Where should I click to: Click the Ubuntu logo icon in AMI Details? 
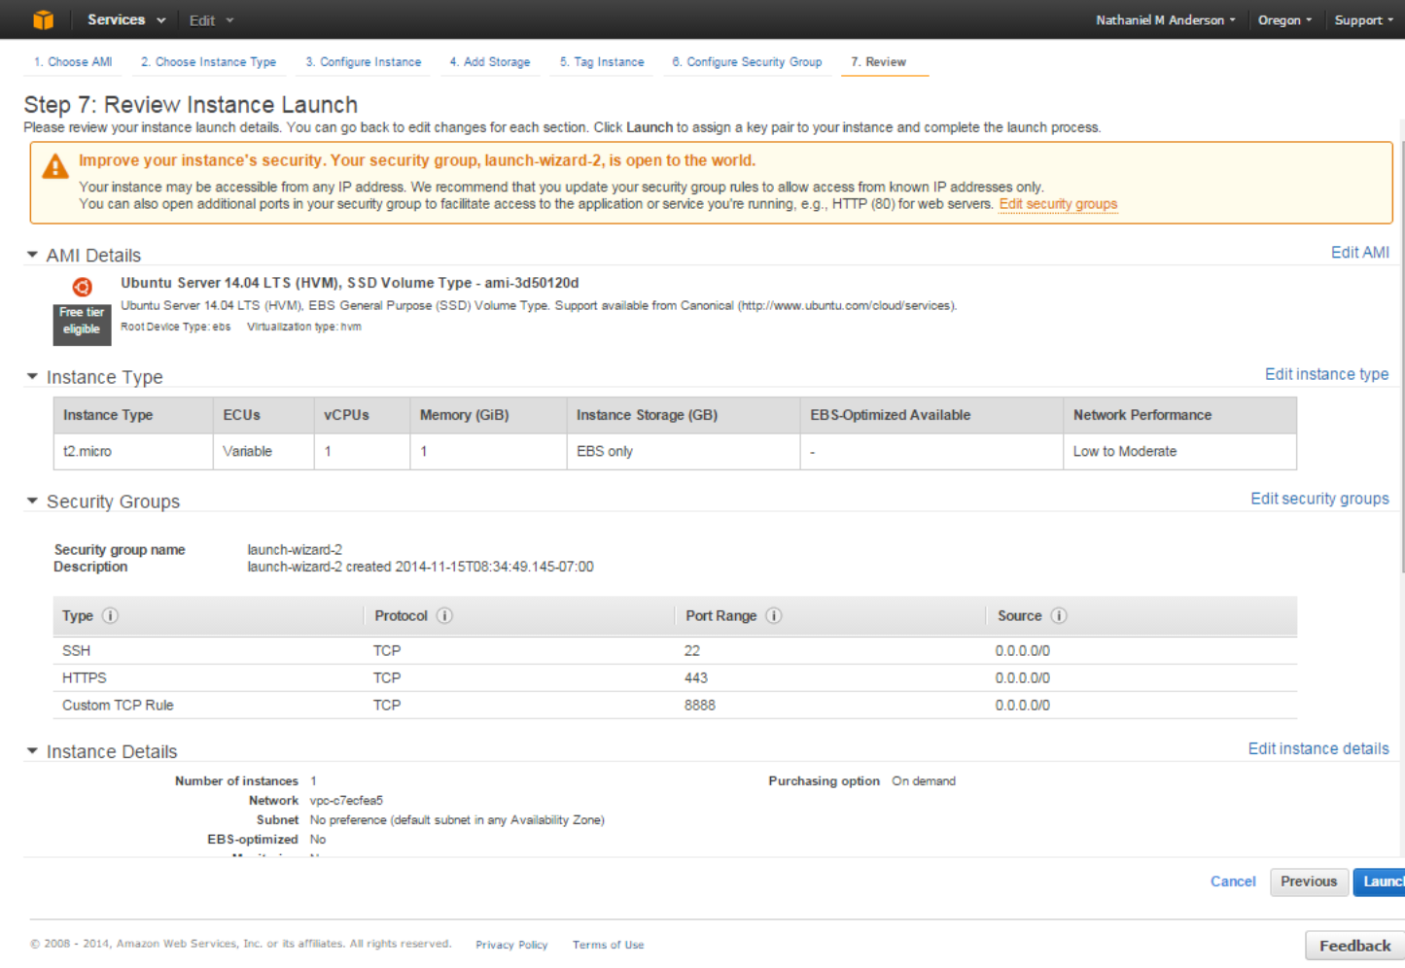(x=83, y=287)
